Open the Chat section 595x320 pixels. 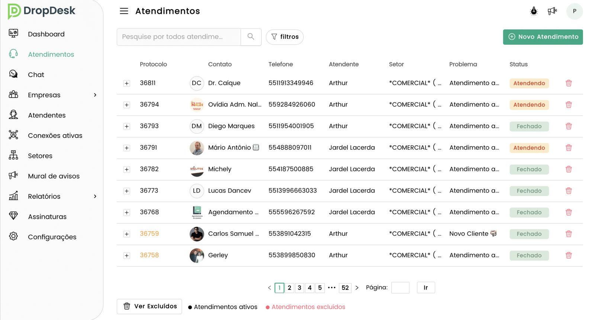(36, 75)
